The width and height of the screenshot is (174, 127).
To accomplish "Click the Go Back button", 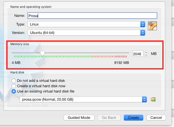I will point(109,117).
